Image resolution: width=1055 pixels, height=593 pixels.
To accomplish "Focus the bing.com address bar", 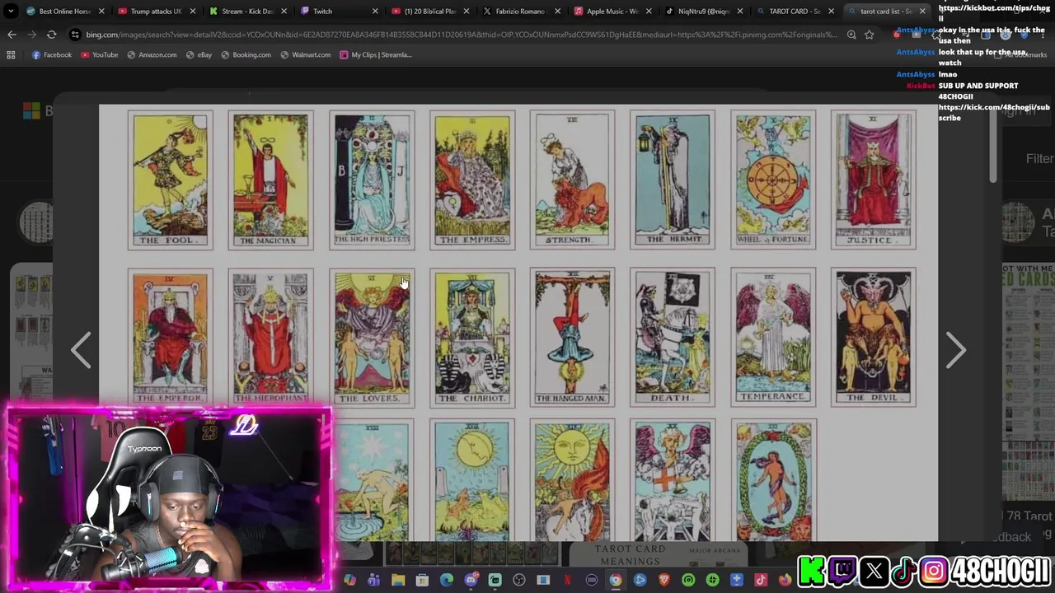I will pyautogui.click(x=462, y=35).
